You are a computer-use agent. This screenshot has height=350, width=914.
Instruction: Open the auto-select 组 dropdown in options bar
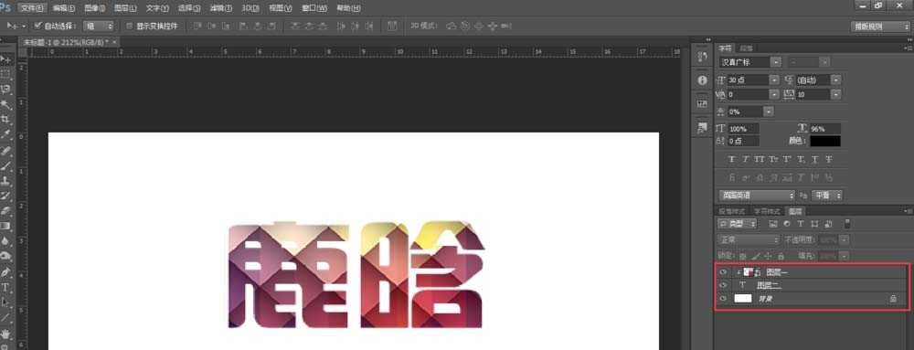click(99, 27)
